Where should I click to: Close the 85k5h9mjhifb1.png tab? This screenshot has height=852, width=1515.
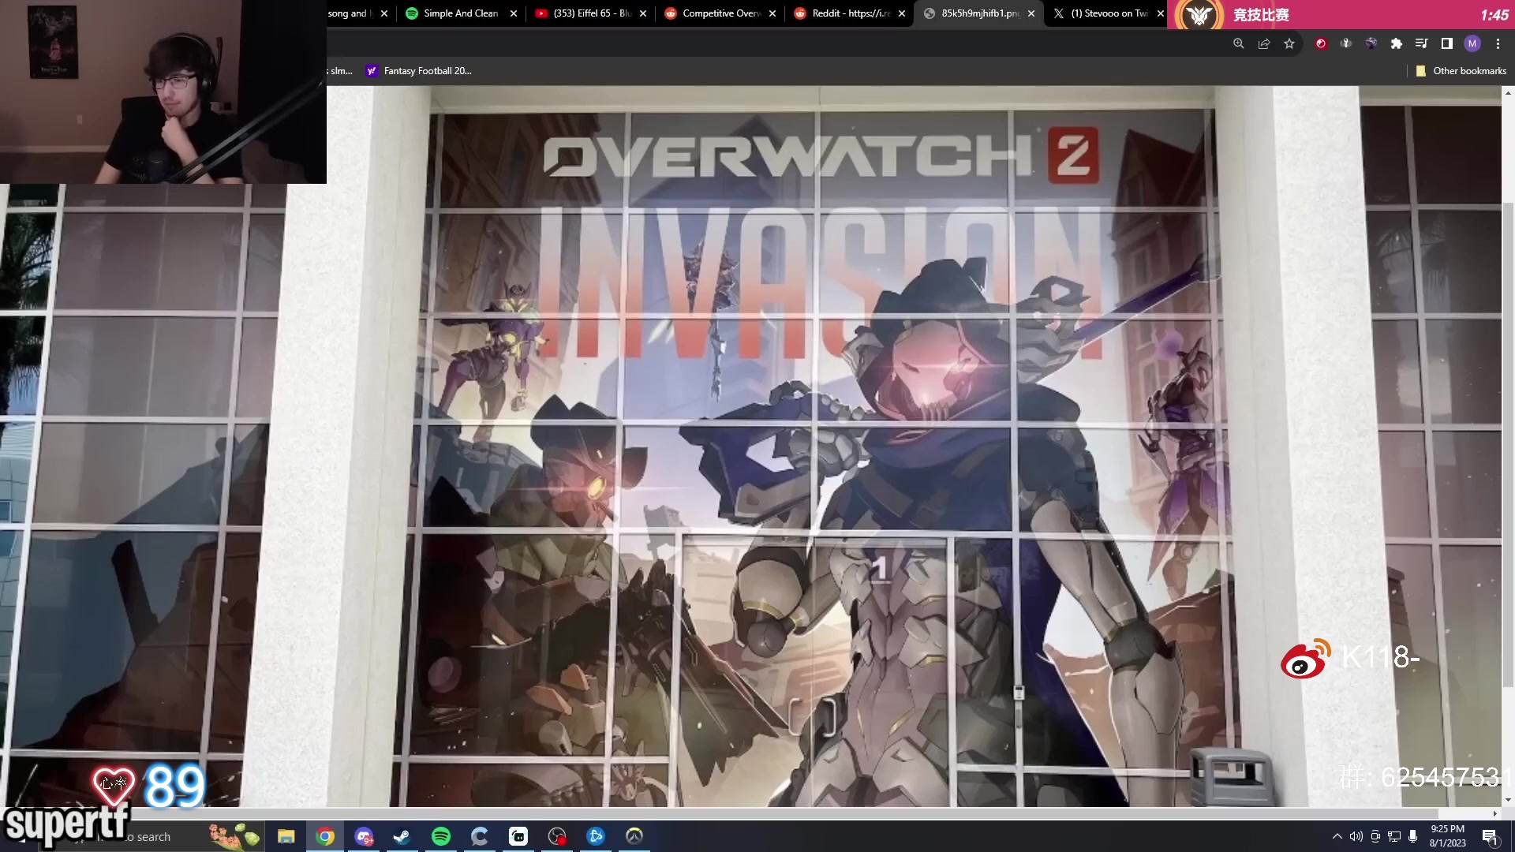coord(1031,13)
